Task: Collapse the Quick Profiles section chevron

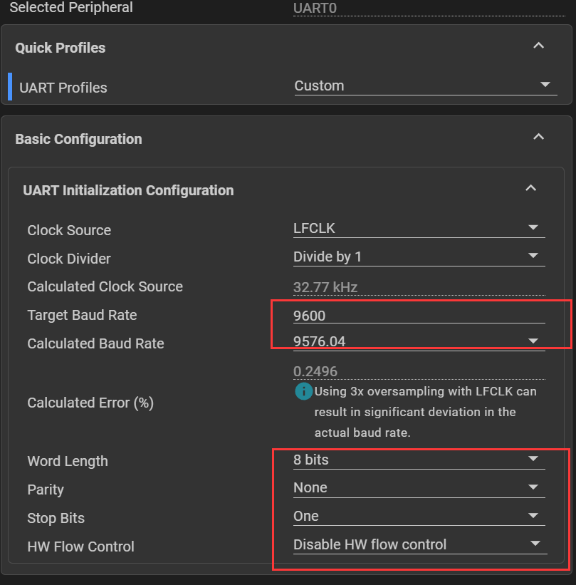Action: tap(538, 46)
